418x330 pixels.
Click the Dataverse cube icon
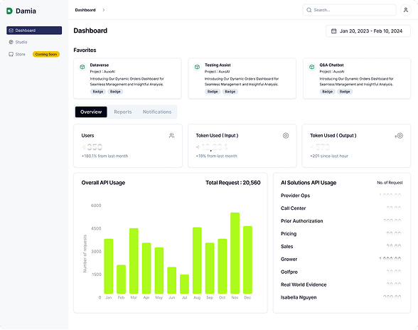coord(82,67)
